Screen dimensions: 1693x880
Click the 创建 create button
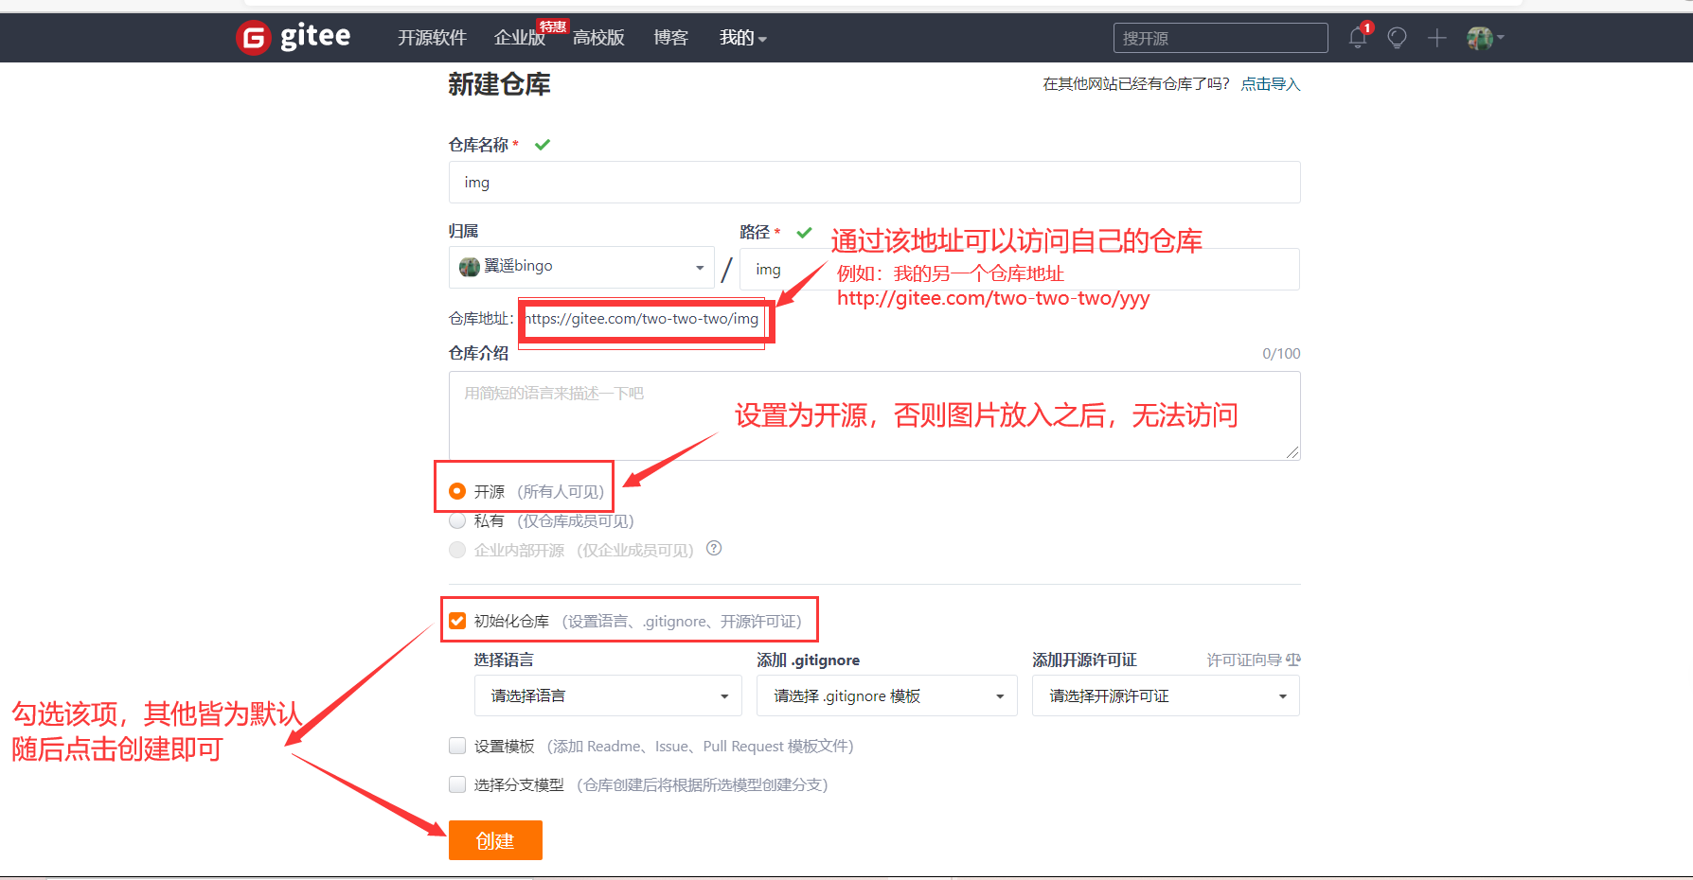coord(495,839)
